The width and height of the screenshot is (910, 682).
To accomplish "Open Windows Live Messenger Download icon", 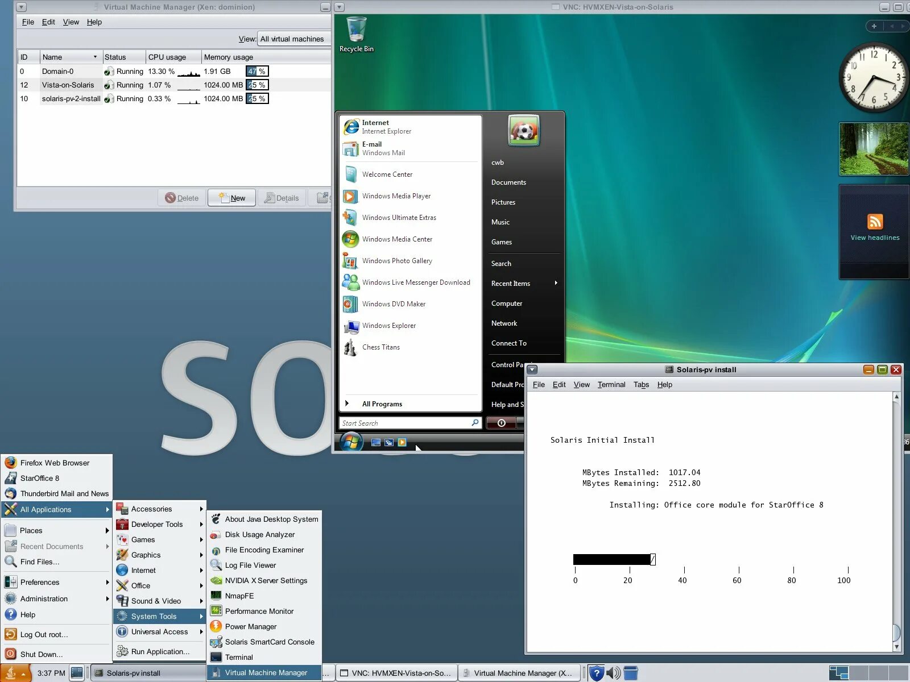I will coord(350,282).
